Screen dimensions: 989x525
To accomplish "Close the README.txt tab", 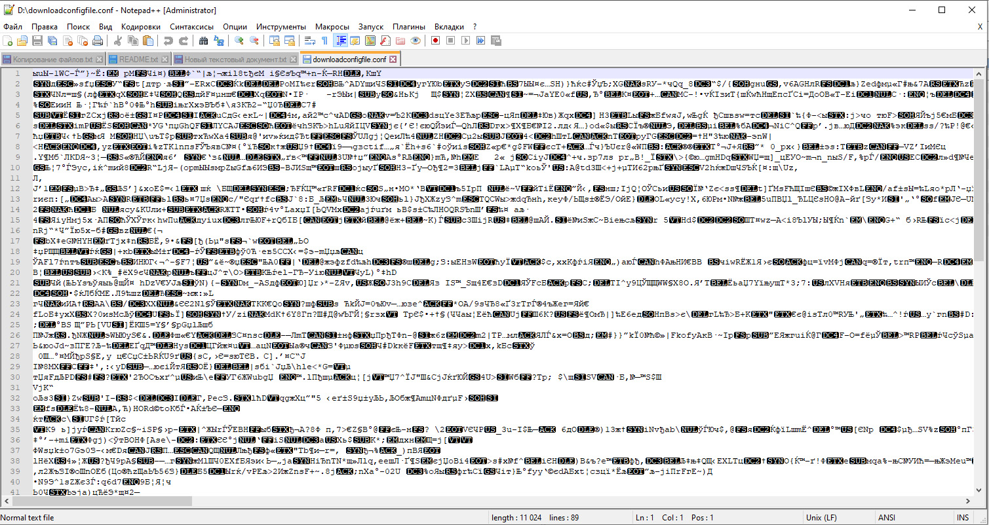I will [163, 60].
